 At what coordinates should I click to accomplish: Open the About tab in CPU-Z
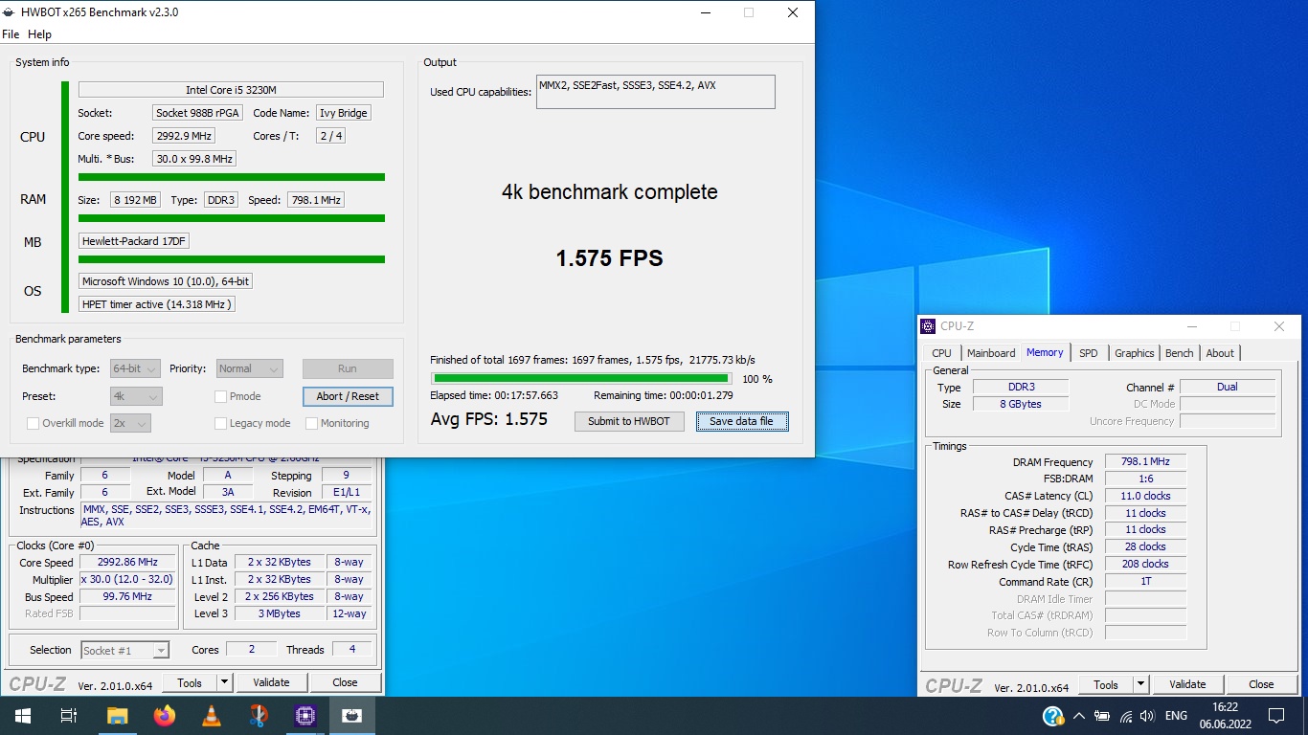(1220, 353)
